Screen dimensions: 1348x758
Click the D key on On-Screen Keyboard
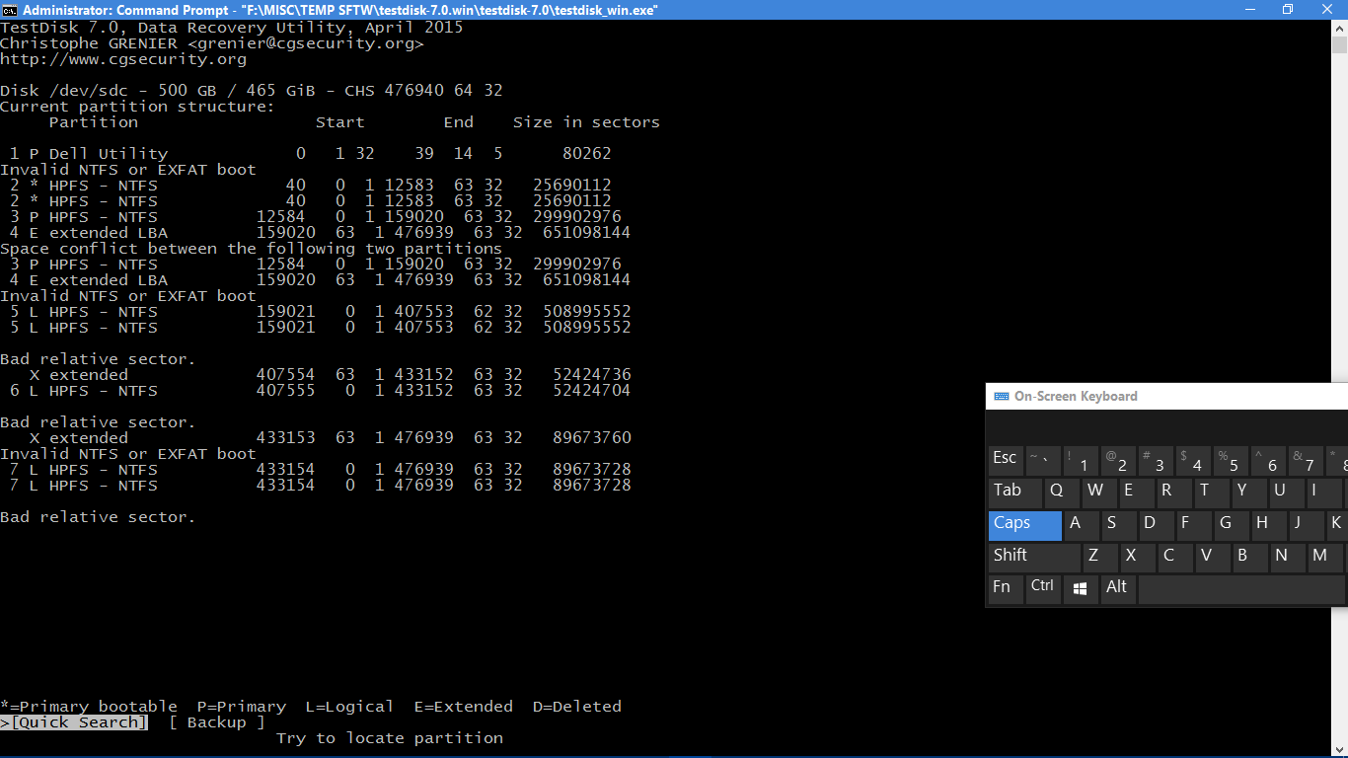click(x=1157, y=525)
